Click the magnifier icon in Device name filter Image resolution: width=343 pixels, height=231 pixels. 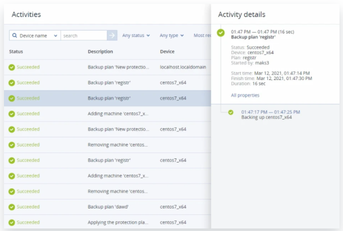pyautogui.click(x=14, y=35)
